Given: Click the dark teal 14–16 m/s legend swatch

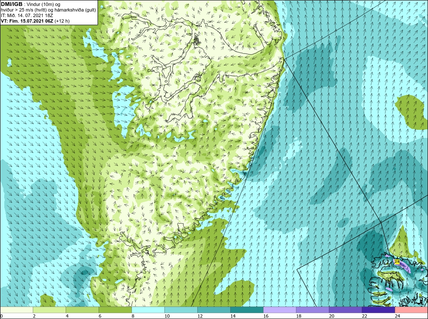Looking at the screenshot, I should tap(247, 310).
